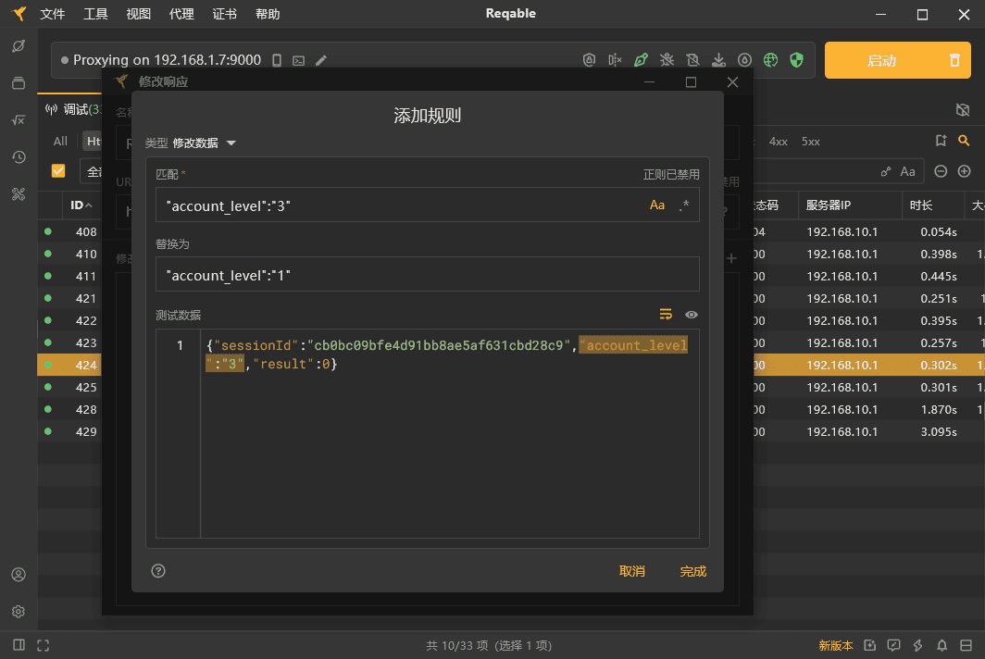985x659 pixels.
Task: Click the bug debug icon in proxy toolbar
Action: pyautogui.click(x=667, y=60)
